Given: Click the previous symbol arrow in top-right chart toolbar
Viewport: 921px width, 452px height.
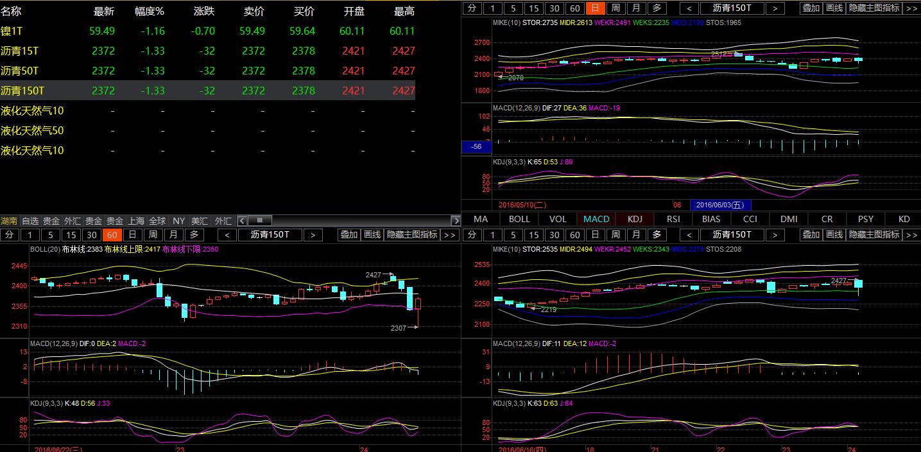Looking at the screenshot, I should 689,8.
